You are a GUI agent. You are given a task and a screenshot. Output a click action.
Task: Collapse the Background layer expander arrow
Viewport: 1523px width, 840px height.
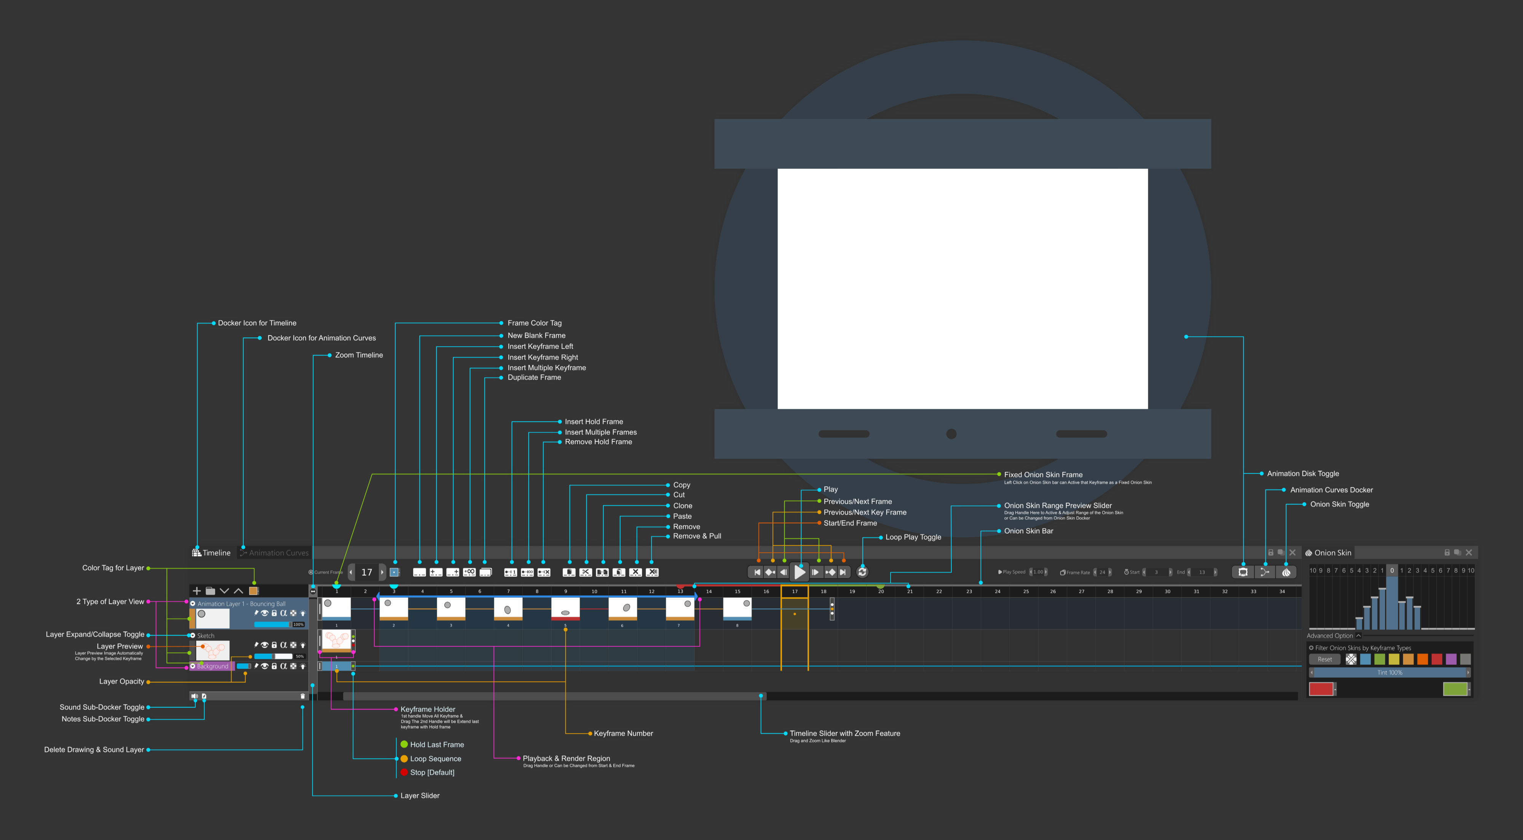coord(193,666)
